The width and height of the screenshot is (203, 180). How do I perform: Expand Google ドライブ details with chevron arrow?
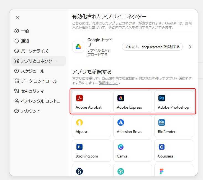tap(190, 47)
